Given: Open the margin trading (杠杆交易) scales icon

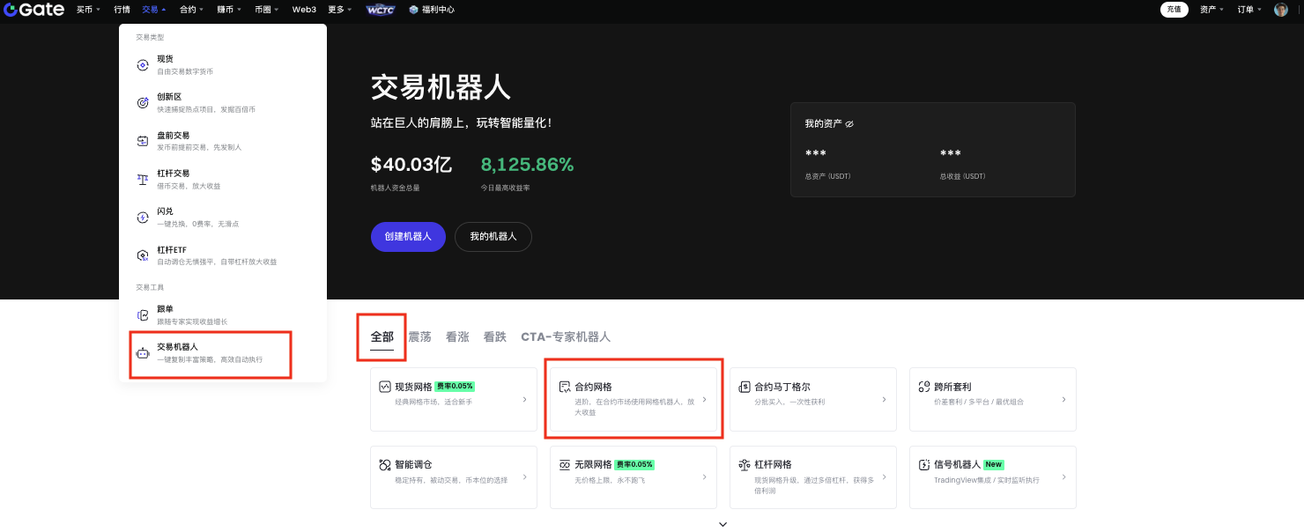Looking at the screenshot, I should click(x=143, y=180).
